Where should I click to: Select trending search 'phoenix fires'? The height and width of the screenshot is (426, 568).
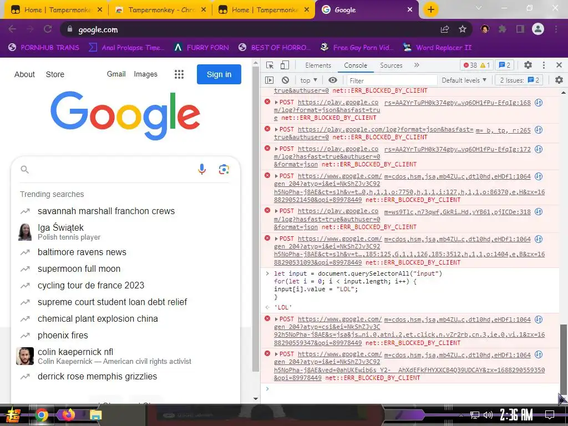[63, 336]
